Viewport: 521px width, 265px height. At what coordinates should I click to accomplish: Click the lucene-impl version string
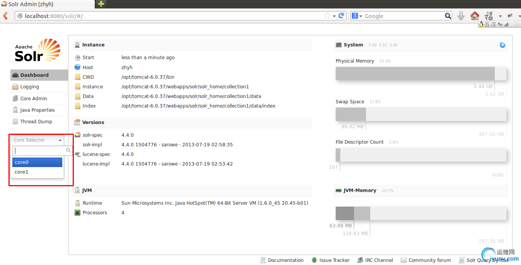click(177, 164)
